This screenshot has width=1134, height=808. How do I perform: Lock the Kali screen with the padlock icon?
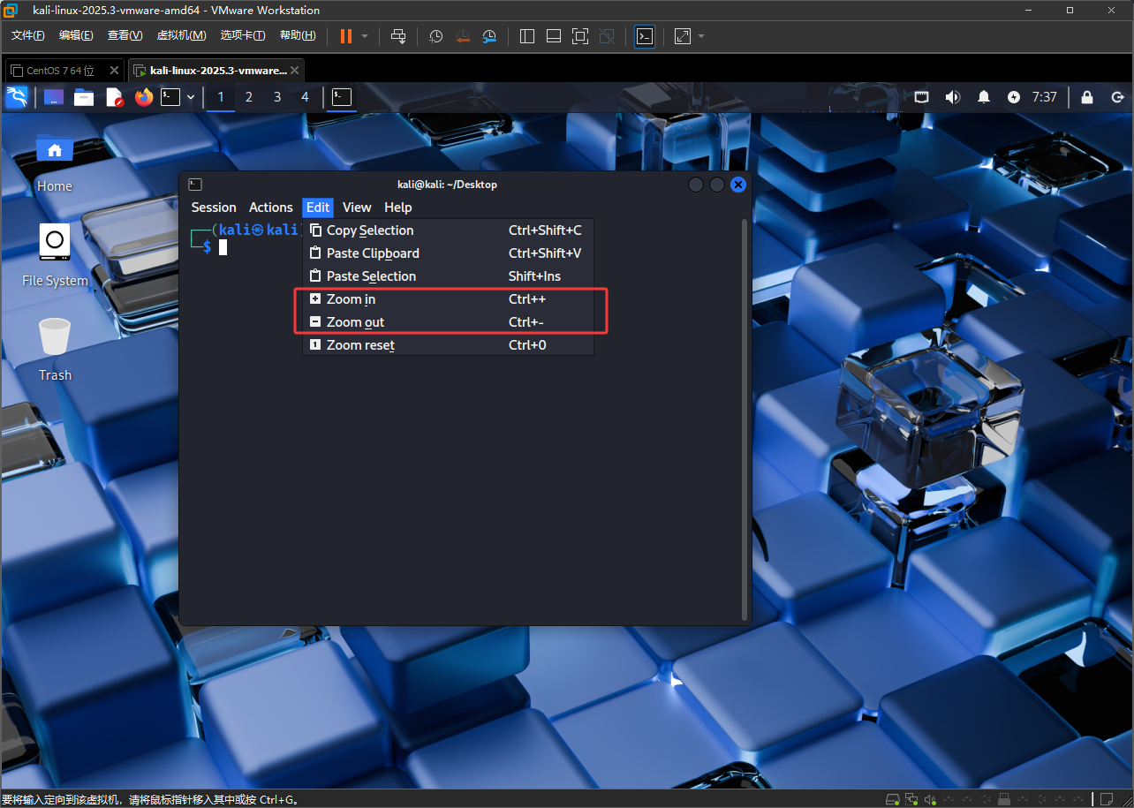1087,97
